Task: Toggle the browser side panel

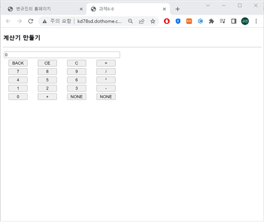Action: click(x=234, y=21)
